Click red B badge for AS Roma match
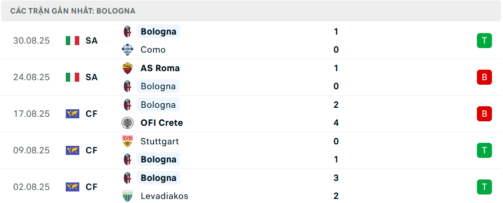503x203 pixels. (x=484, y=77)
